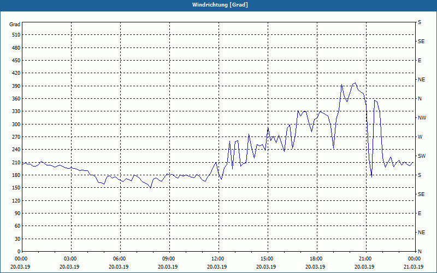This screenshot has height=273, width=437.
Task: Select the time label "18:00"
Action: (317, 259)
